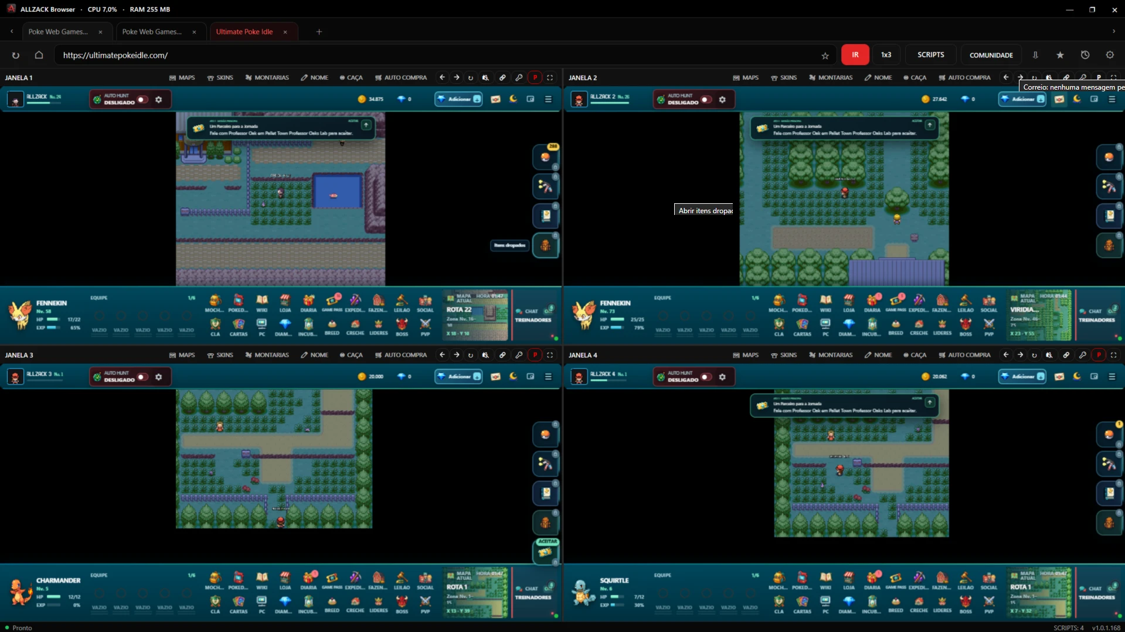1125x632 pixels.
Task: Open the Leilao auction icon in Janela 4
Action: click(966, 580)
